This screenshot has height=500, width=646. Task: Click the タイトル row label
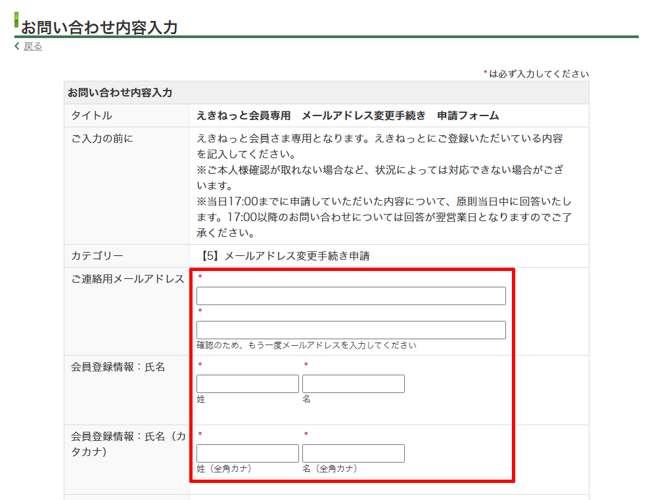91,115
